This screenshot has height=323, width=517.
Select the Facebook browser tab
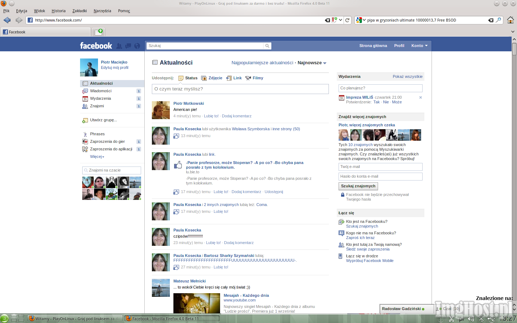click(x=46, y=32)
